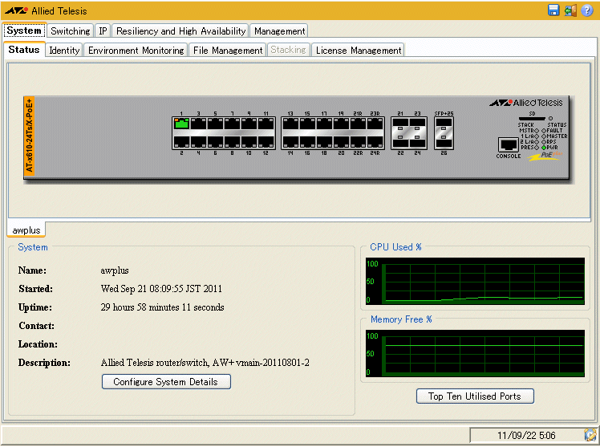
Task: Select SFP port 23 on the switch
Action: tap(417, 124)
